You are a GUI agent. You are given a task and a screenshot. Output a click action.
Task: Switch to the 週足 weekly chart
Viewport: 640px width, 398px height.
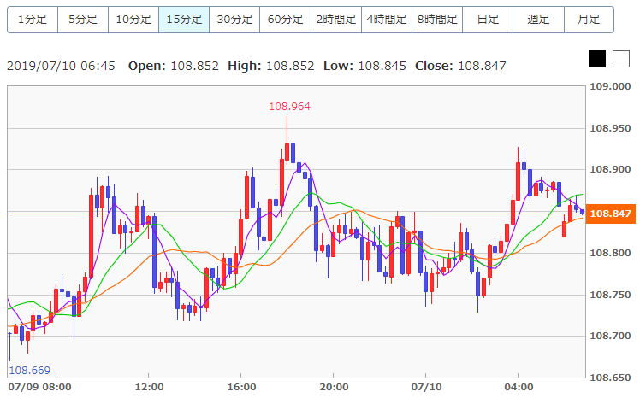(538, 20)
